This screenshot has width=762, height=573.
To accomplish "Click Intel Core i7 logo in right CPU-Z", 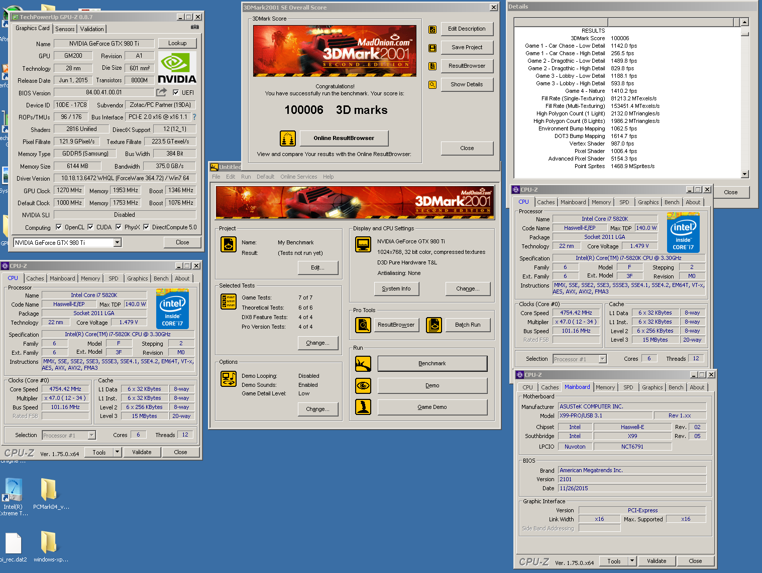I will (x=683, y=232).
